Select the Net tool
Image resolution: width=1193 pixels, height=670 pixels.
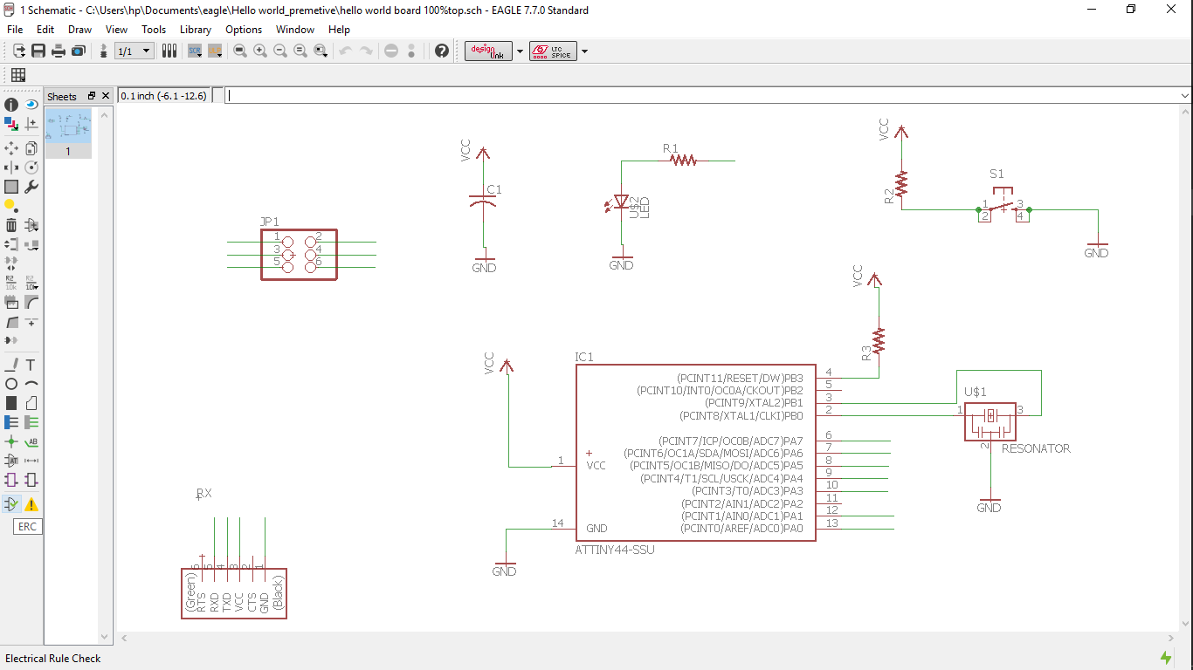tap(31, 422)
